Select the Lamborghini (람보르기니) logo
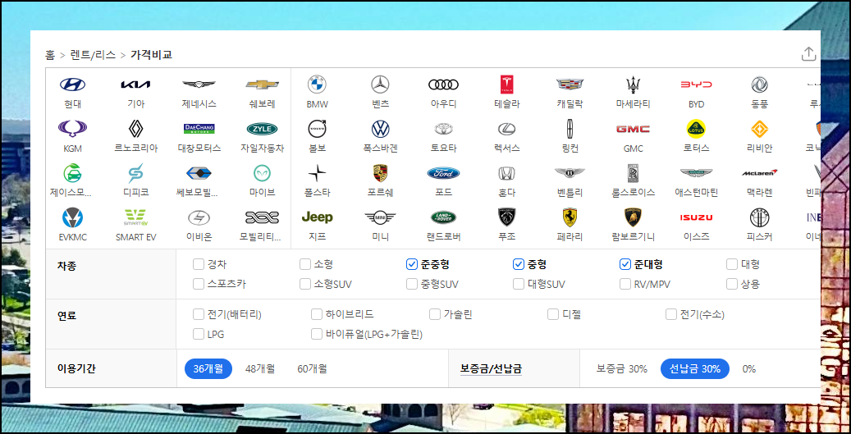The height and width of the screenshot is (434, 851). tap(633, 217)
